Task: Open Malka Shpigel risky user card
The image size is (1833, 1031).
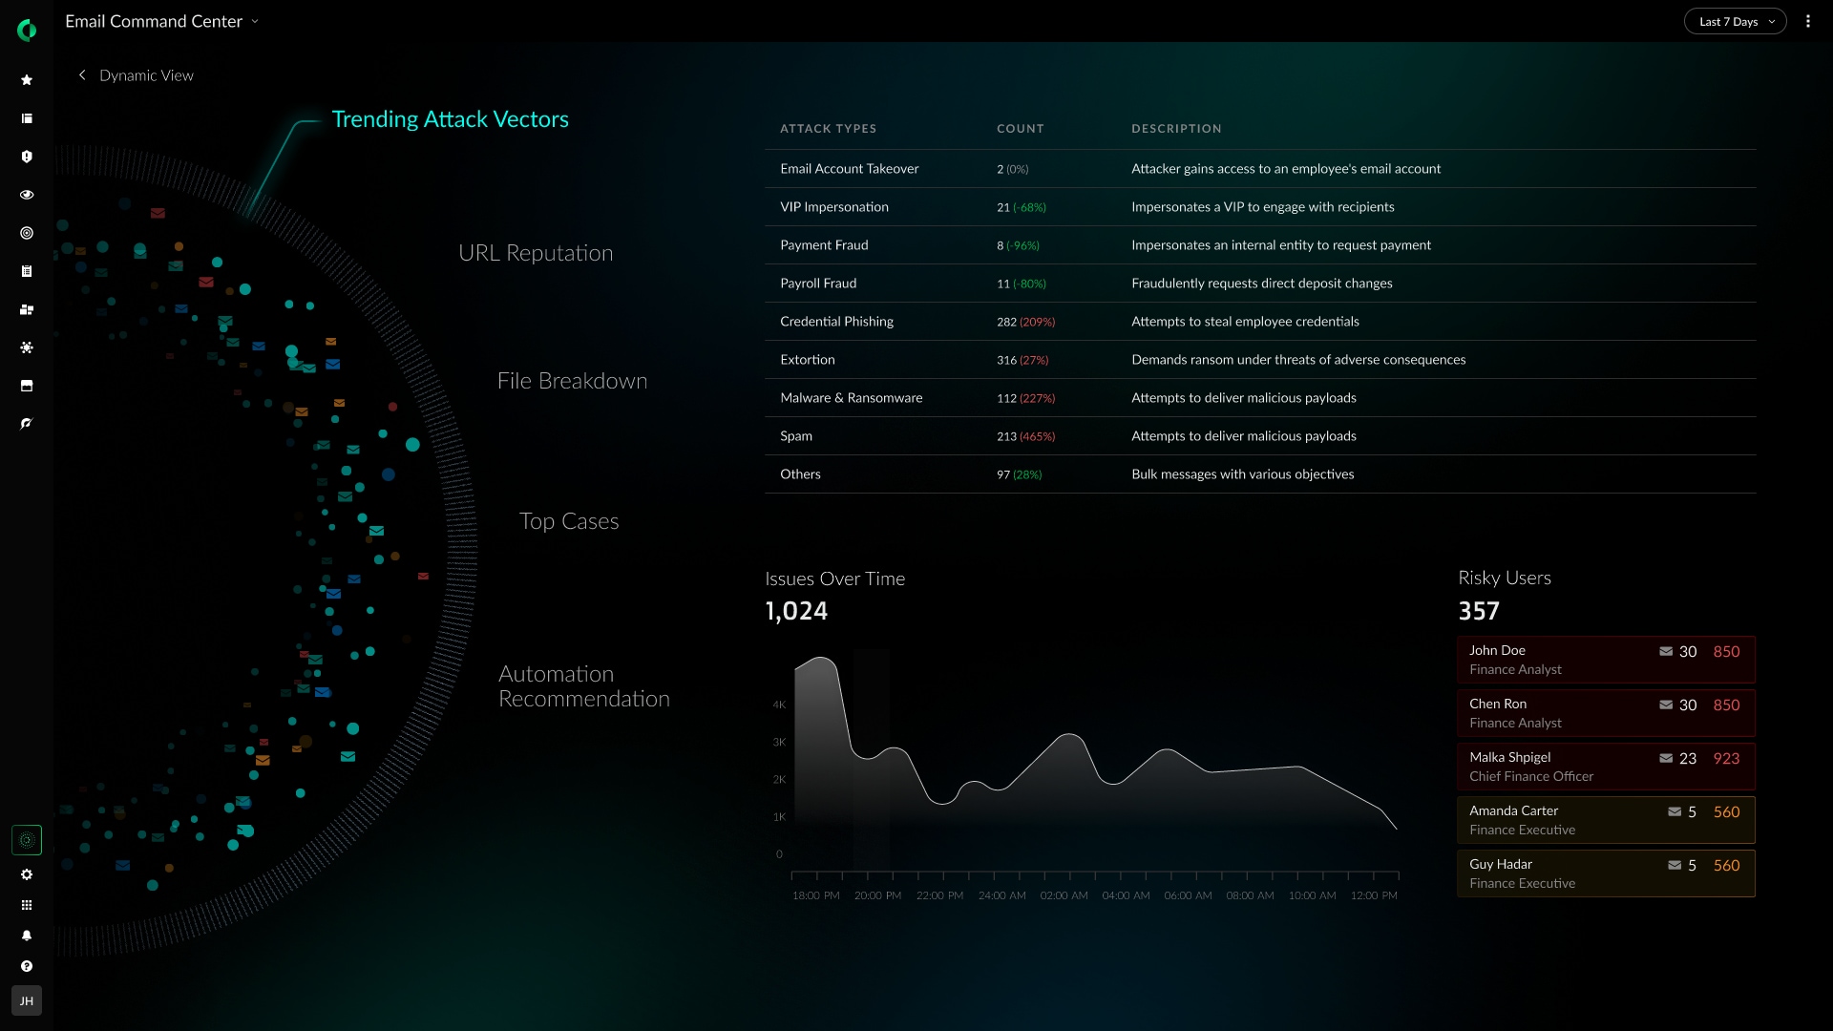Action: 1606,767
